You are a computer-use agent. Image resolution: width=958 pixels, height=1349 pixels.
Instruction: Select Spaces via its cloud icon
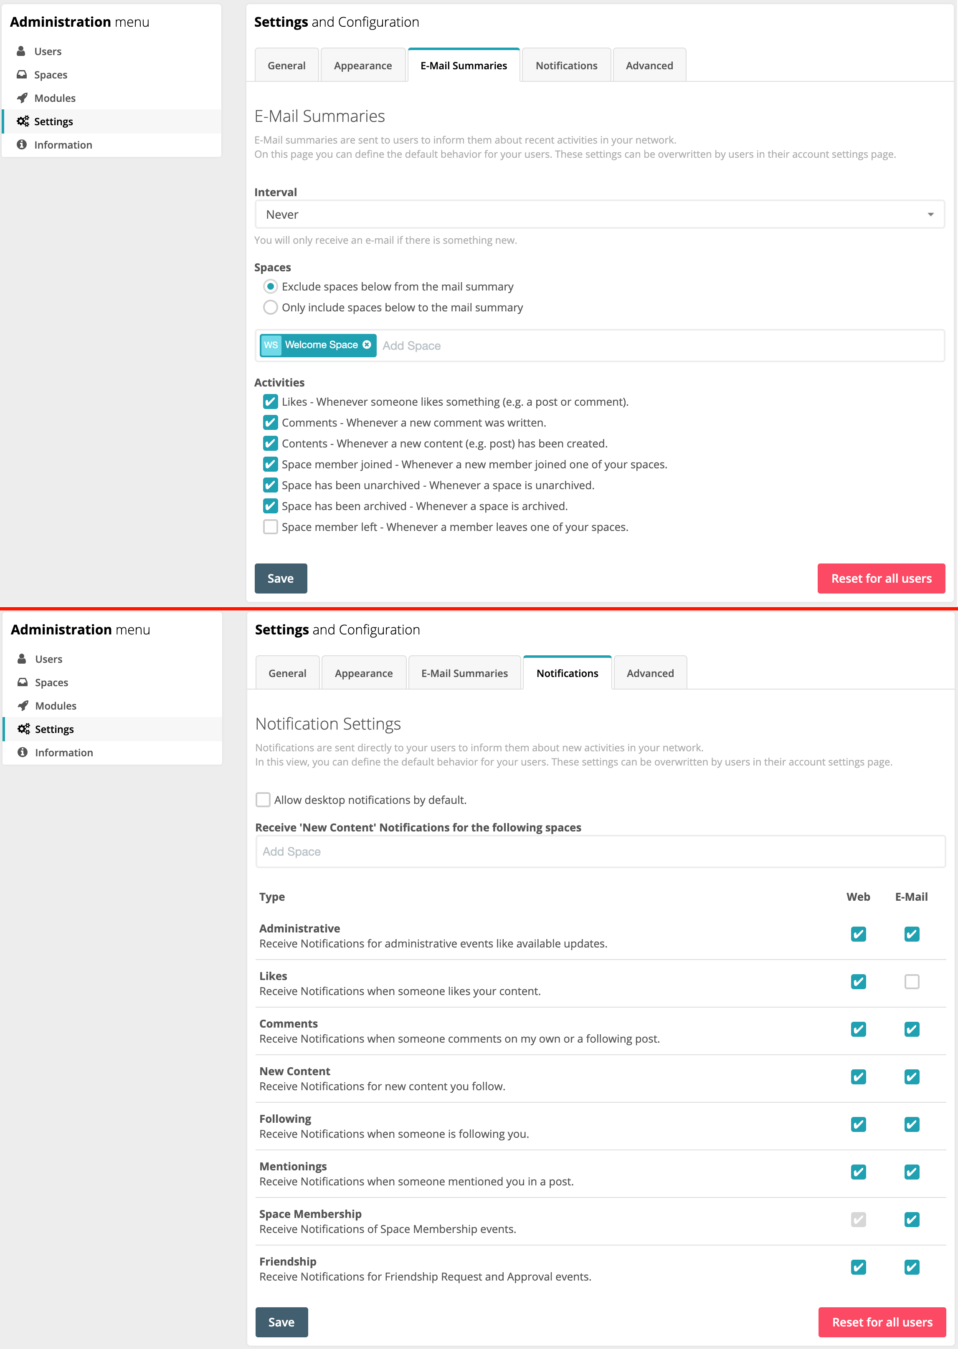tap(22, 75)
